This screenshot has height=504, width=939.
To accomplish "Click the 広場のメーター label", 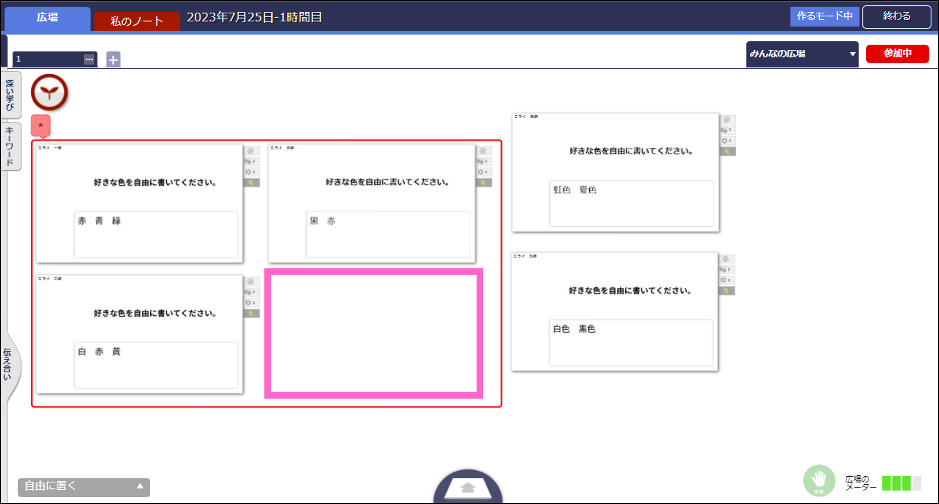I will pos(860,483).
